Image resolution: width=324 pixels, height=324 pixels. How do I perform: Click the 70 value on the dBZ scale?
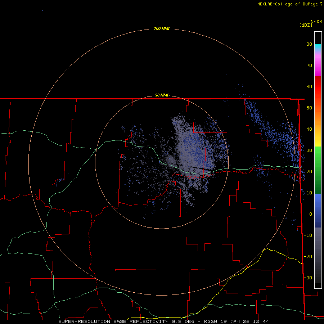[309, 65]
